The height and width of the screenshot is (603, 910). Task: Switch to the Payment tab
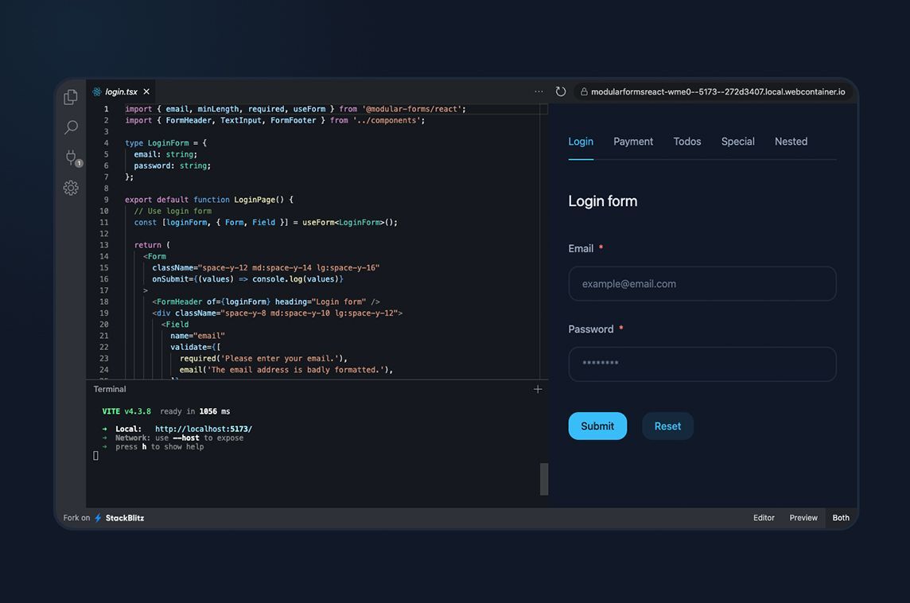632,141
